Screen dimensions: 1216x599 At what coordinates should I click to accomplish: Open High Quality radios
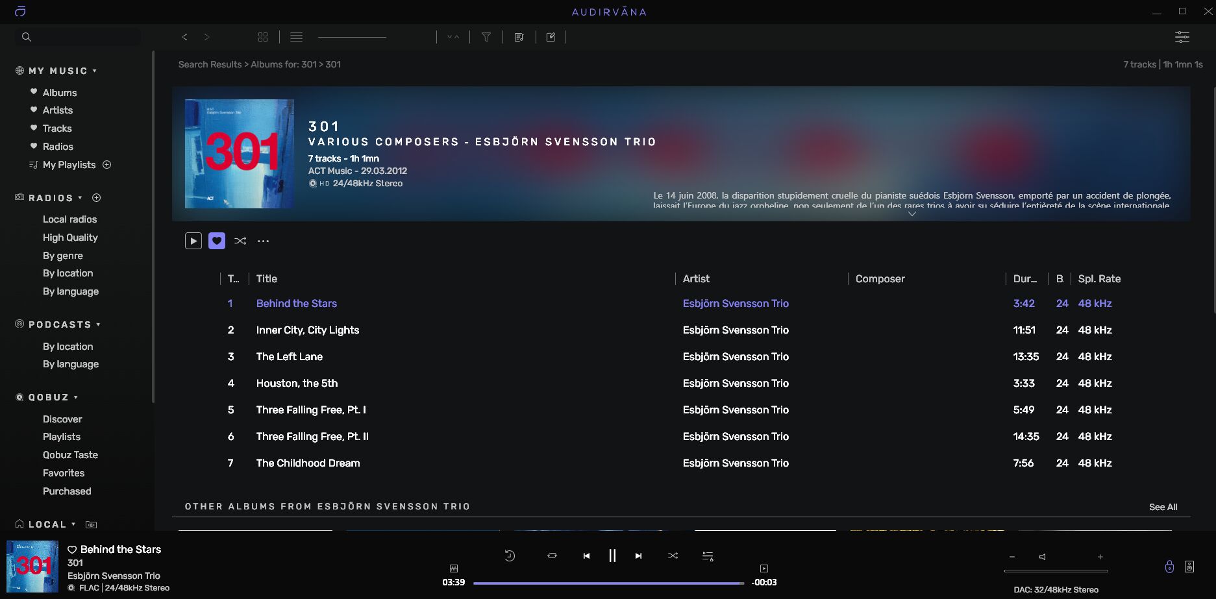(70, 238)
